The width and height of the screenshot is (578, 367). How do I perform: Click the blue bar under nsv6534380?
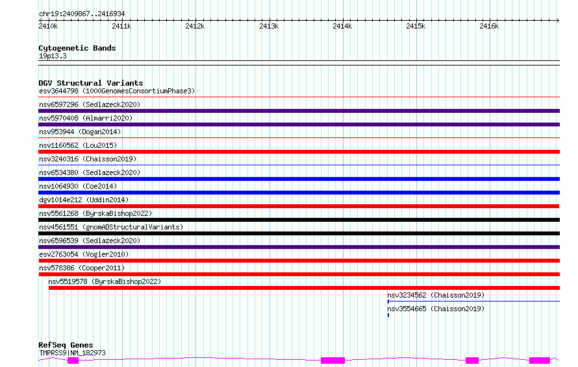(299, 179)
